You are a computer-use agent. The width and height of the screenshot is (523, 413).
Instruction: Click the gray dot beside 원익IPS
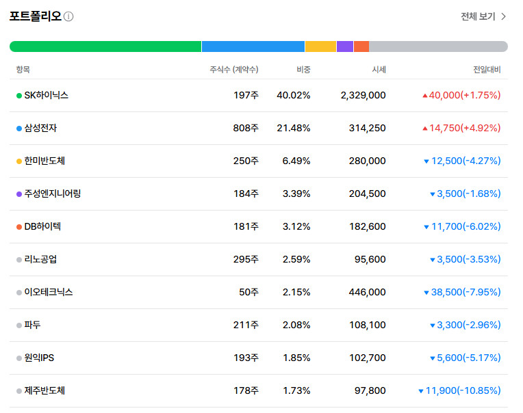[x=19, y=358]
